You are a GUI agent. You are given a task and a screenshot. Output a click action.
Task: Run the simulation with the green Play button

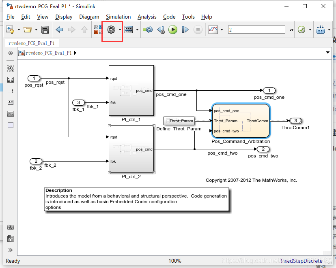[x=173, y=30]
